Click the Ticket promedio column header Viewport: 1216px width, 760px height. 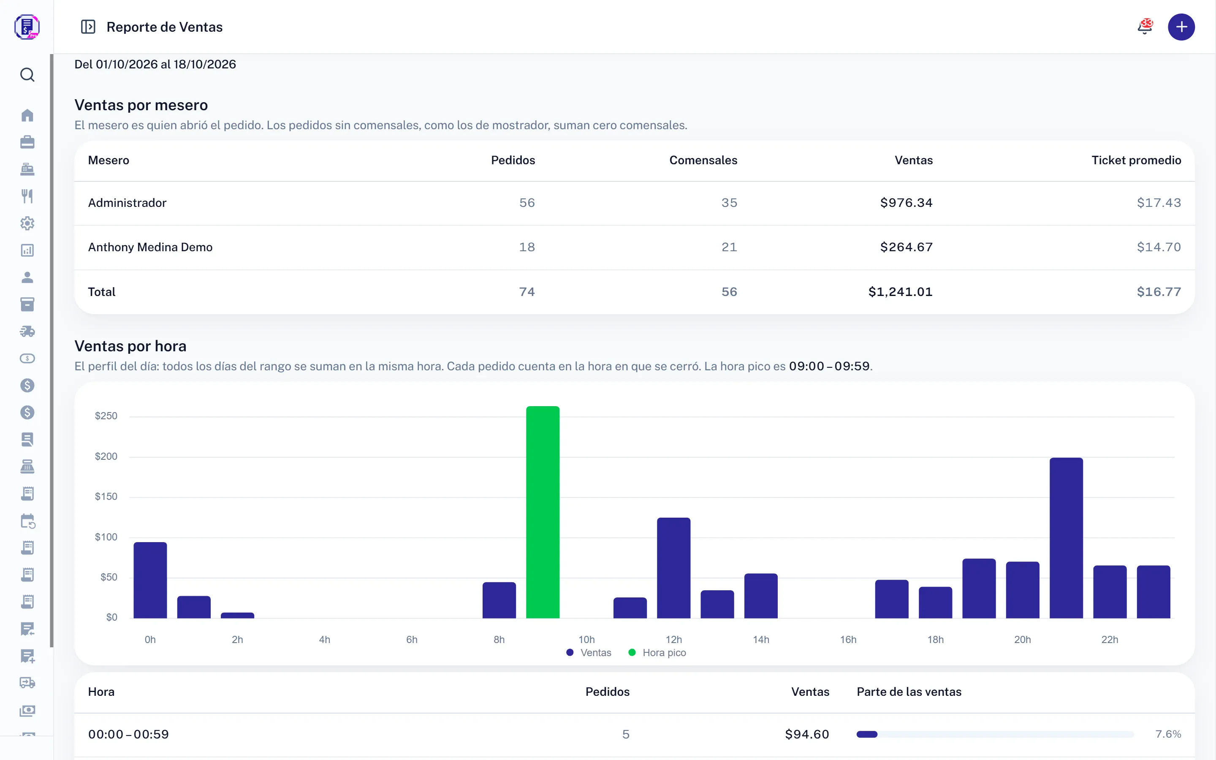click(1136, 160)
